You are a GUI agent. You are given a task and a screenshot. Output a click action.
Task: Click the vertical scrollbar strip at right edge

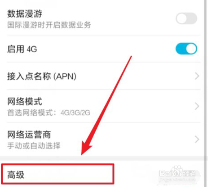pyautogui.click(x=206, y=93)
